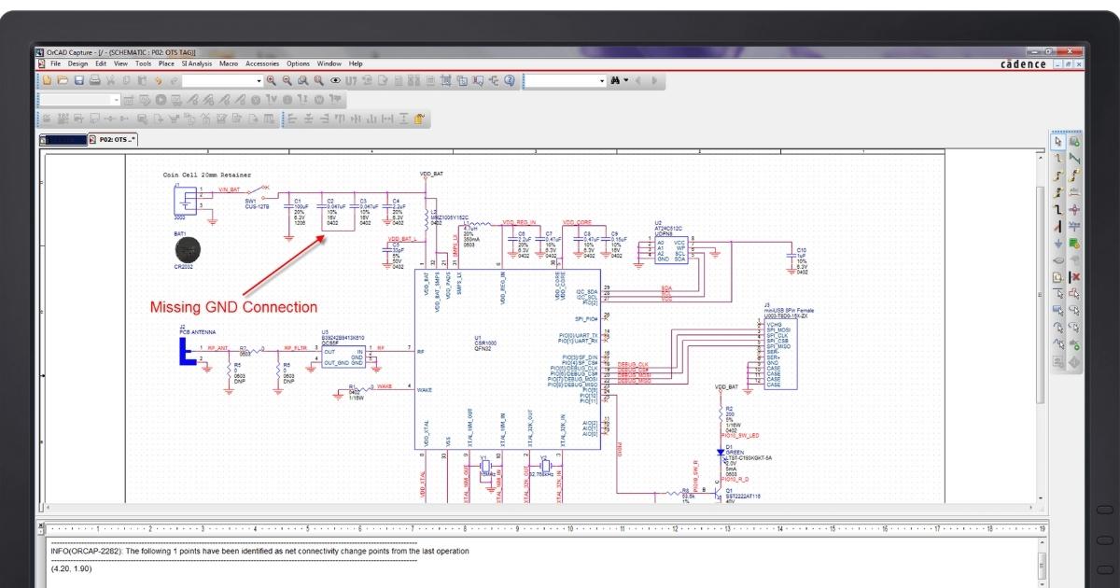Open the Place menu
The image size is (1120, 588).
point(166,63)
